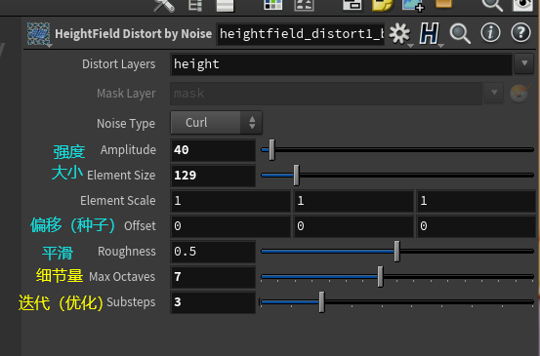Toggle the Mask Layer enable checkmark icon
This screenshot has height=356, width=540.
(519, 93)
